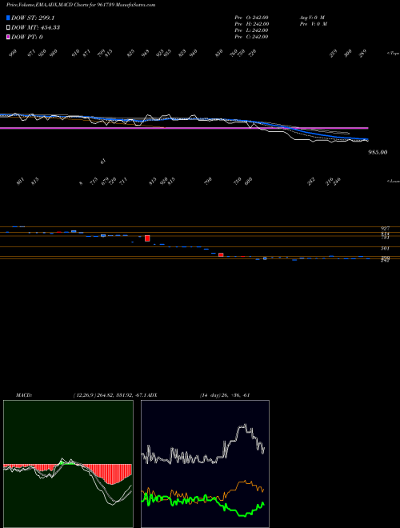Screen dimensions: 400x528
Task: Click the red candle just below the 301 line
Action: (x=221, y=255)
